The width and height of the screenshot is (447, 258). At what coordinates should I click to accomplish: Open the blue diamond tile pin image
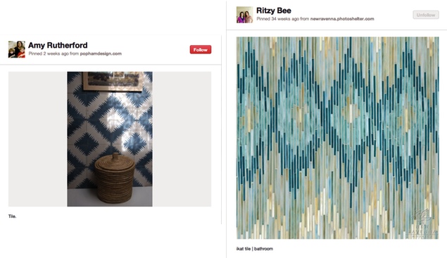click(x=110, y=139)
